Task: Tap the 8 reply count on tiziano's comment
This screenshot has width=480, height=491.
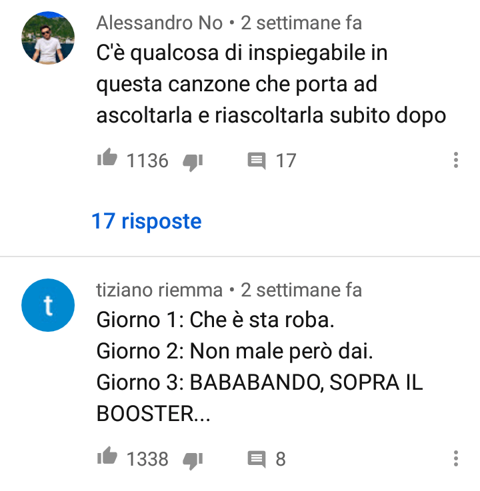Action: tap(281, 459)
